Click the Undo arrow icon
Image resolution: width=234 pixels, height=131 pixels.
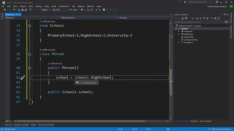point(30,10)
